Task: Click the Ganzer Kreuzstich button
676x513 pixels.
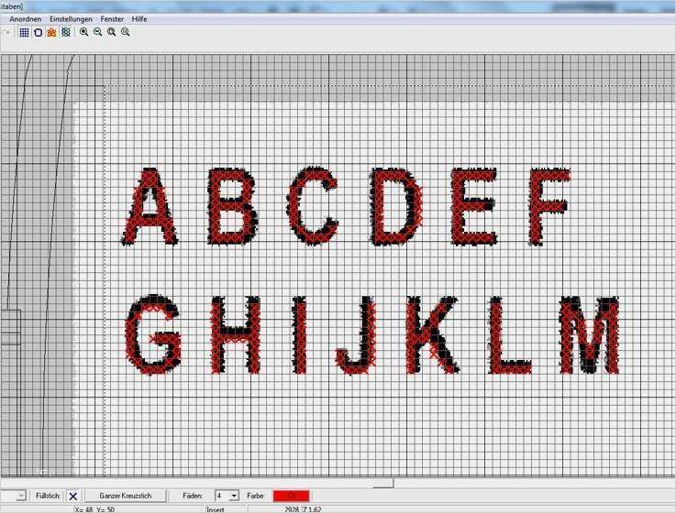Action: coord(126,496)
